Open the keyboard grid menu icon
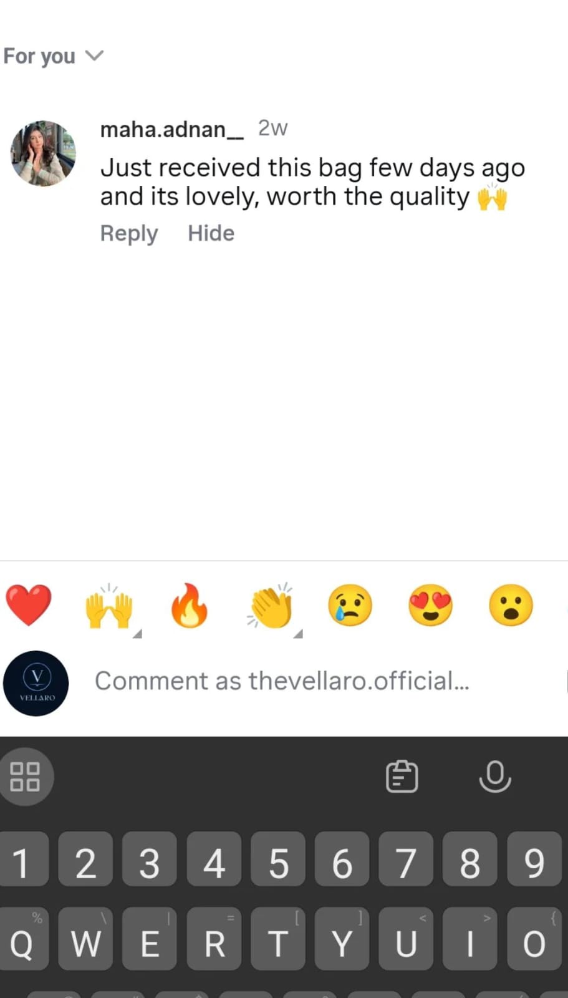The height and width of the screenshot is (998, 568). [25, 777]
